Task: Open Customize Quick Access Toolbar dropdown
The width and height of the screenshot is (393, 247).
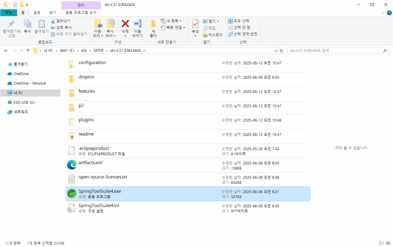Action: (x=27, y=5)
